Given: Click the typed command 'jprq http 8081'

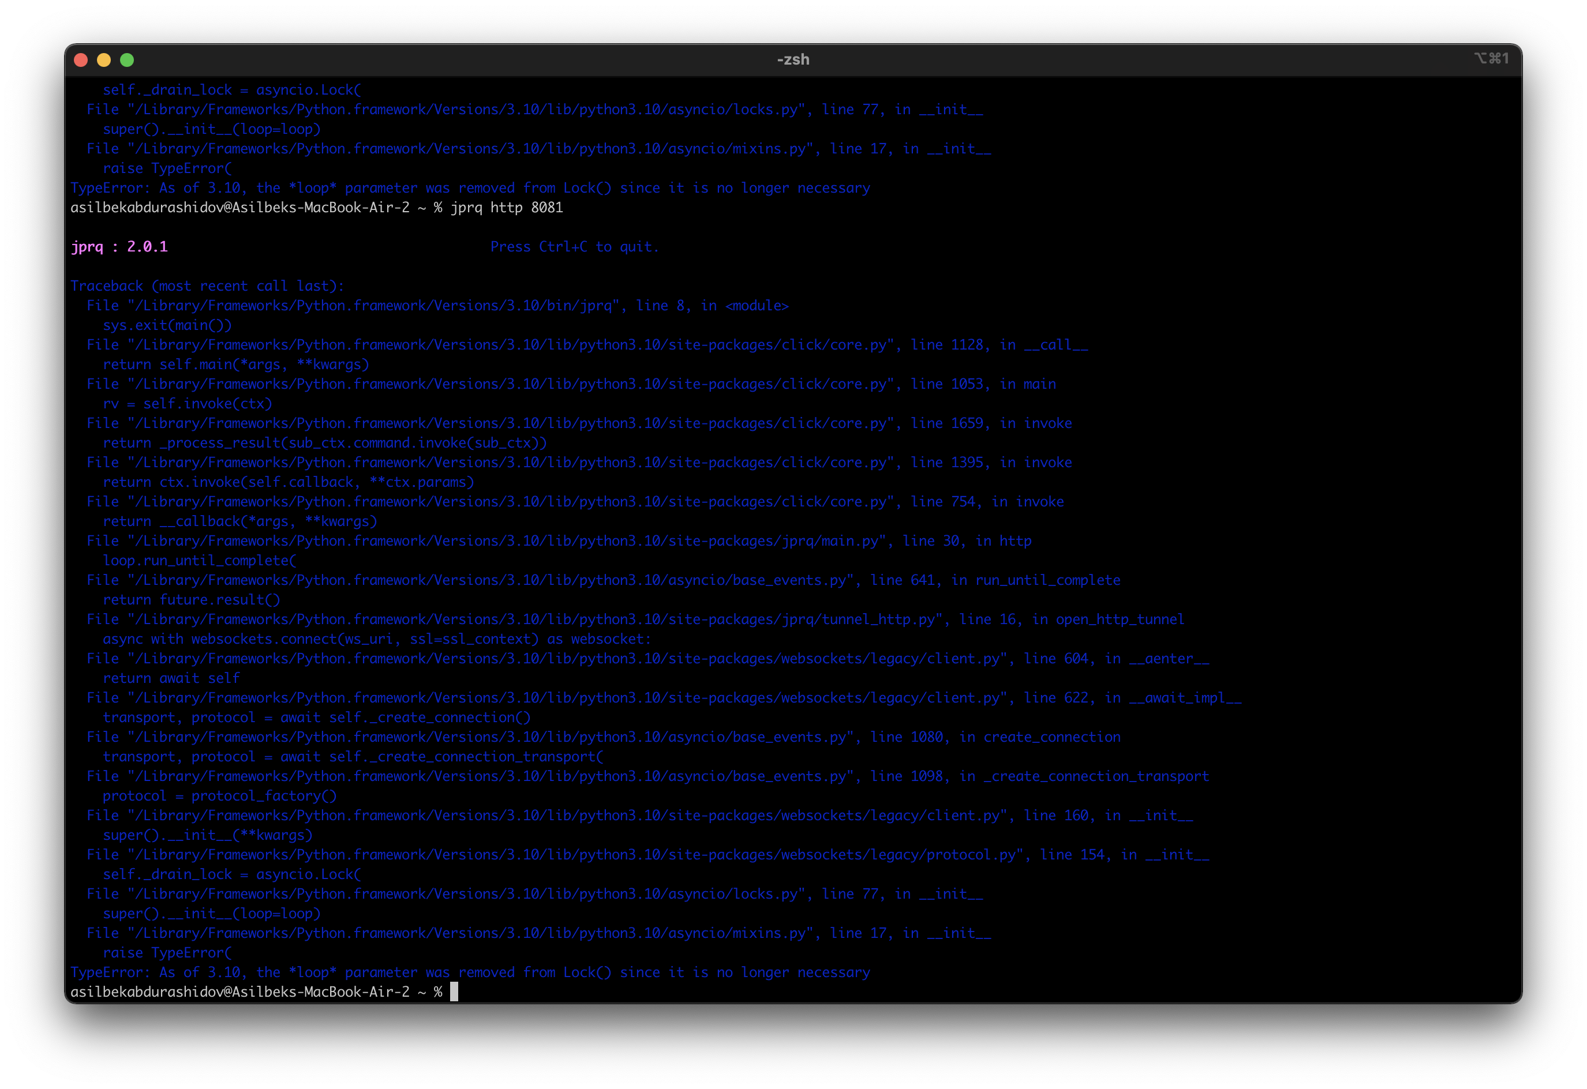Looking at the screenshot, I should (507, 208).
